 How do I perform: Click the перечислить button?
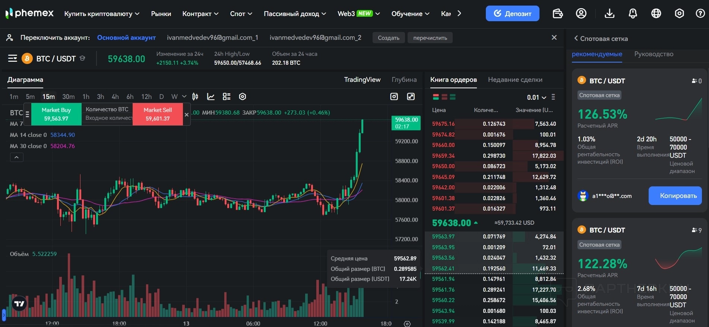coord(430,38)
